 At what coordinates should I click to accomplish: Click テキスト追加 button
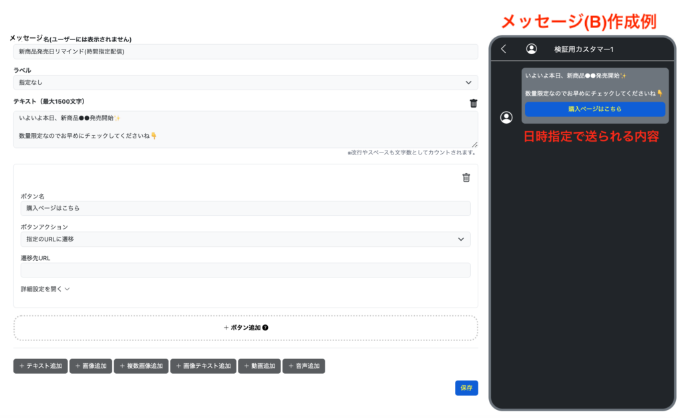click(40, 366)
